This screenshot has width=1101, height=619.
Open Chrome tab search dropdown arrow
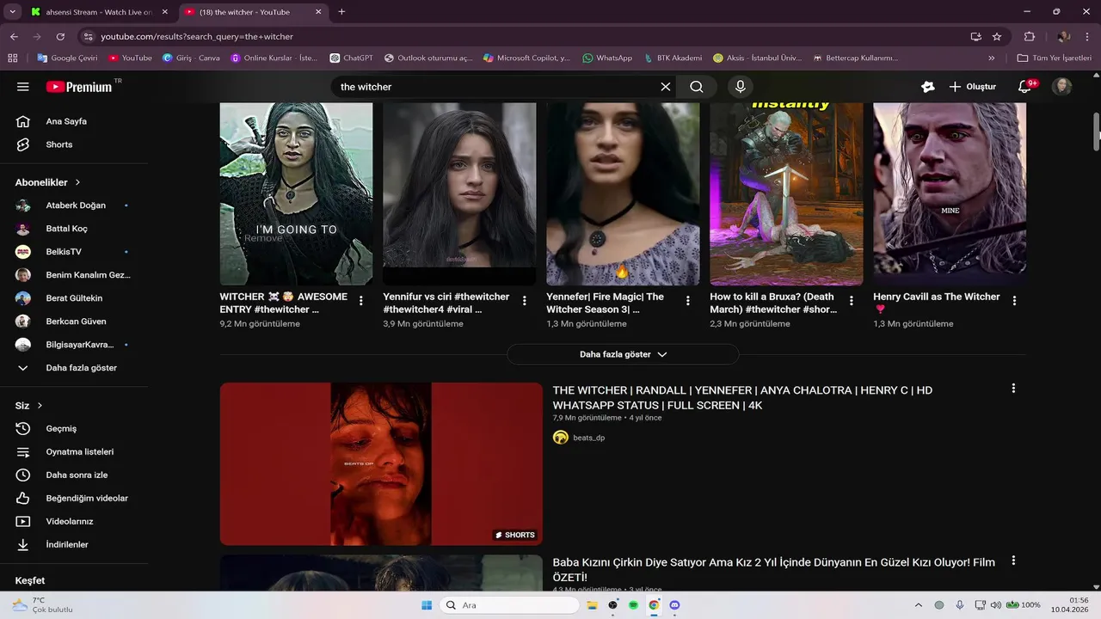click(12, 12)
